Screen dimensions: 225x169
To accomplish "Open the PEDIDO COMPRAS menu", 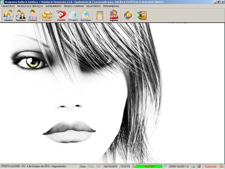I will 74,6.
